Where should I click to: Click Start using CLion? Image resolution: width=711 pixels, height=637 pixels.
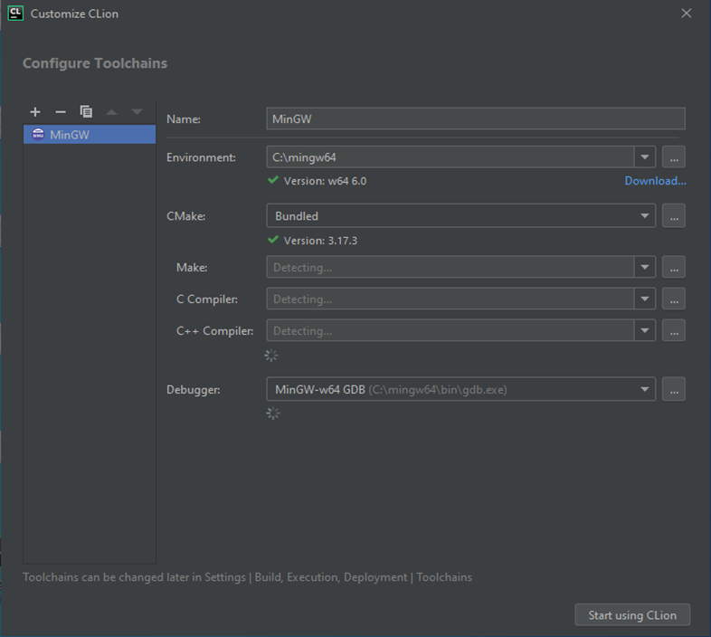coord(632,614)
